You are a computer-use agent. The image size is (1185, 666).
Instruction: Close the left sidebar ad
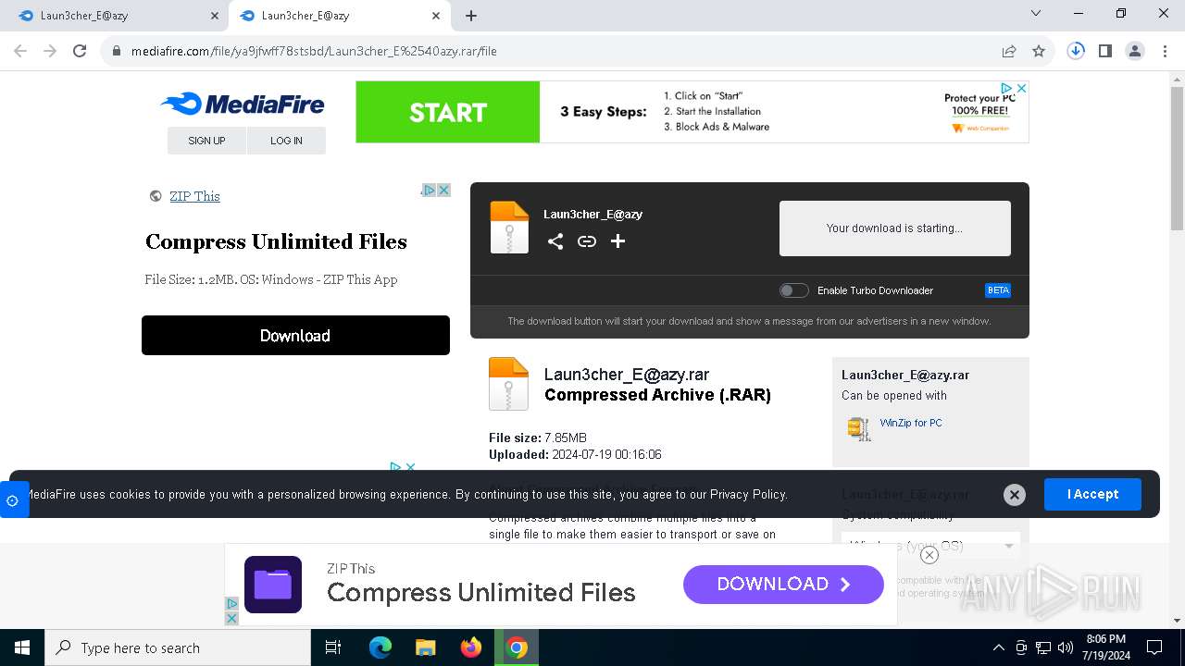[x=444, y=190]
